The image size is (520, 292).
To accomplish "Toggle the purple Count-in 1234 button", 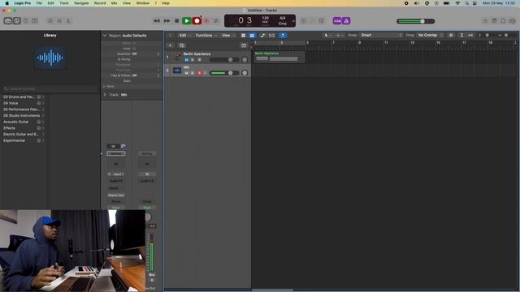I will (337, 21).
